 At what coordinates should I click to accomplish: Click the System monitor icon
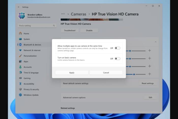[x=20, y=39]
